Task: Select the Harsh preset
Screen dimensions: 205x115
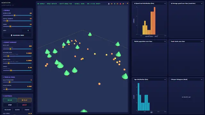Action: pyautogui.click(x=27, y=110)
